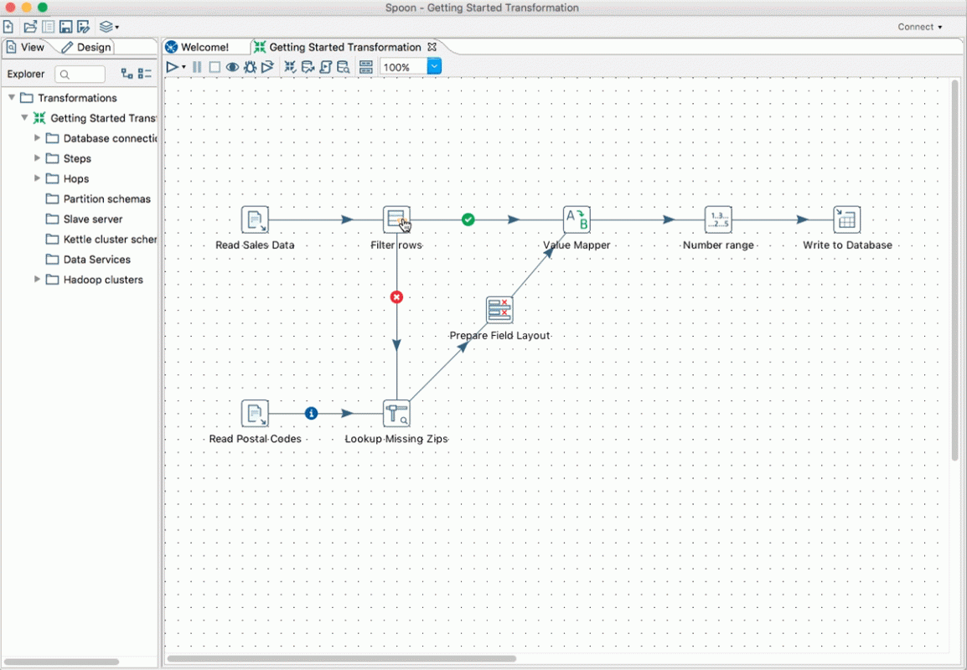967x670 pixels.
Task: Click the Write to Database step icon
Action: coord(846,219)
